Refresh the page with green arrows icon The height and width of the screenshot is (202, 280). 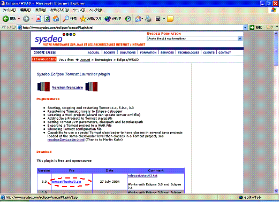click(47, 19)
